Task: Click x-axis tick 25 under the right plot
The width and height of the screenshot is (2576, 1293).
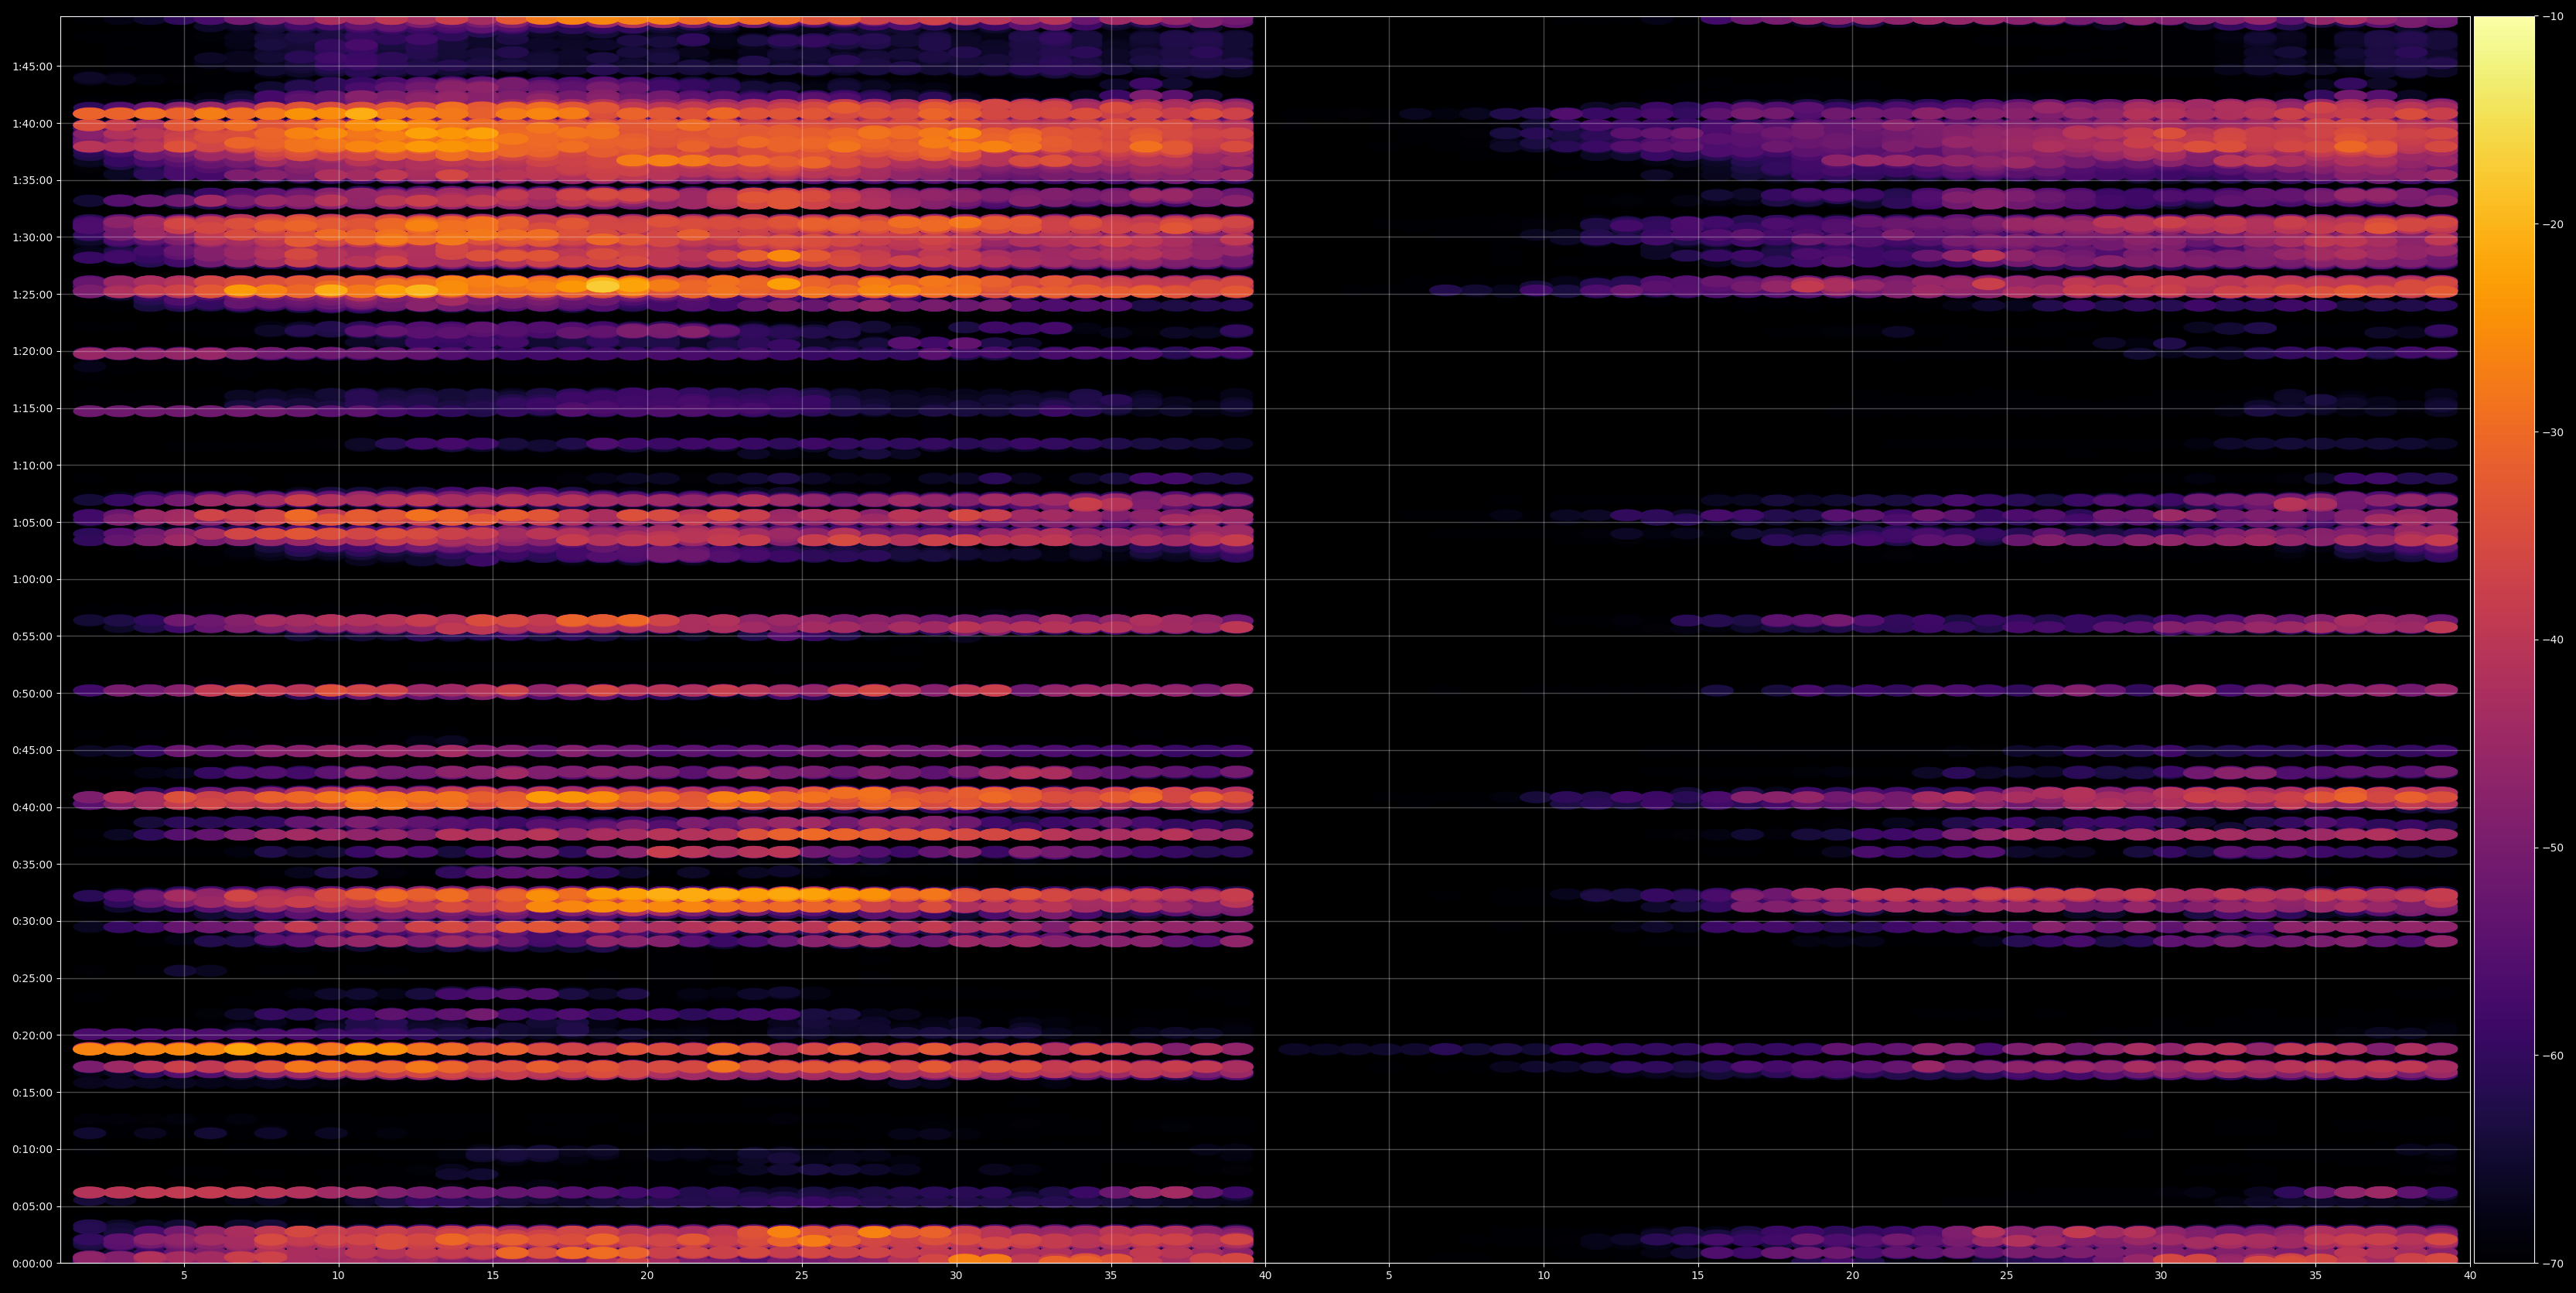Action: (x=2007, y=1276)
